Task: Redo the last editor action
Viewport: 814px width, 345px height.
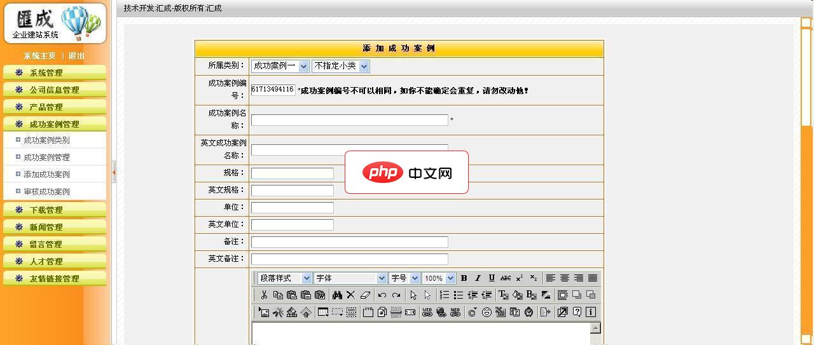Action: [396, 295]
